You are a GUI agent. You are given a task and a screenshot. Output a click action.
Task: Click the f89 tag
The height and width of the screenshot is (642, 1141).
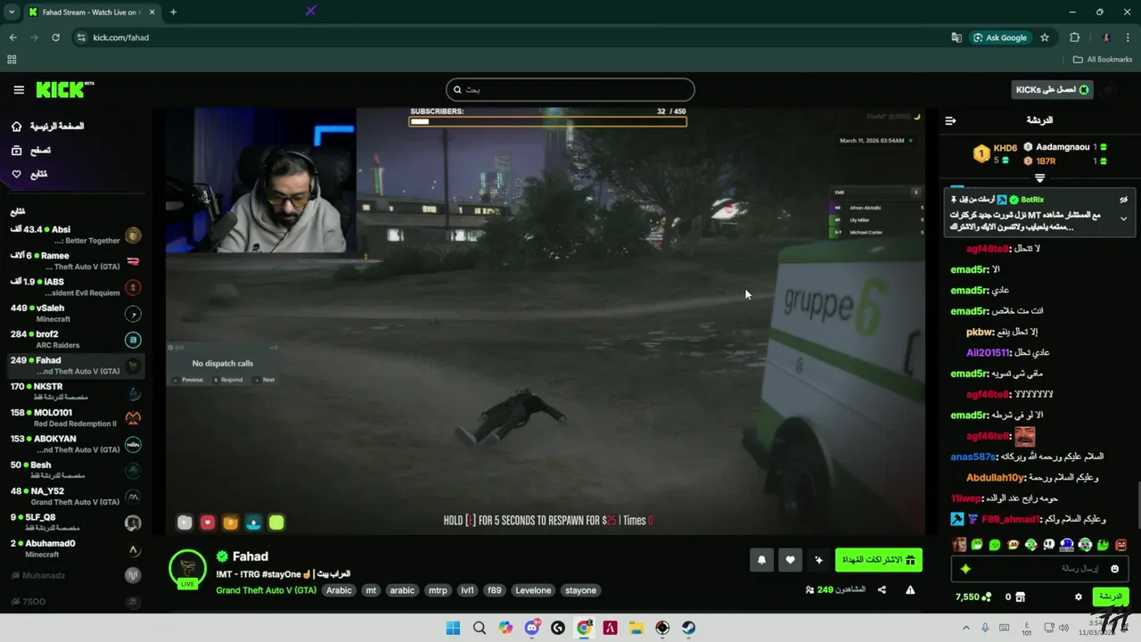click(494, 590)
